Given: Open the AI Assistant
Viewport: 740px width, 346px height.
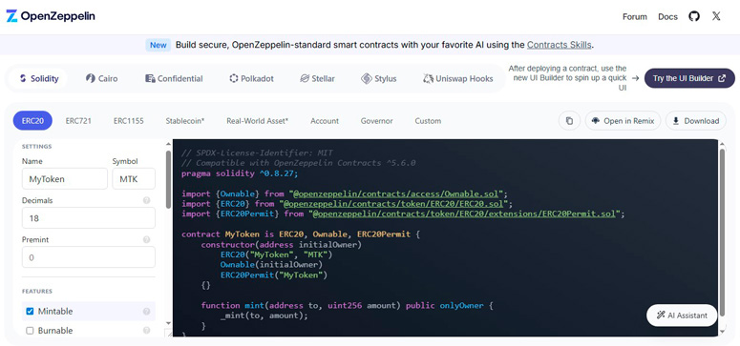Looking at the screenshot, I should point(682,315).
